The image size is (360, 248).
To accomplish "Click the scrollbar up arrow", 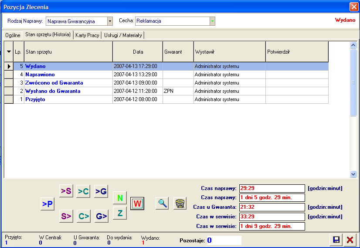I will point(353,45).
